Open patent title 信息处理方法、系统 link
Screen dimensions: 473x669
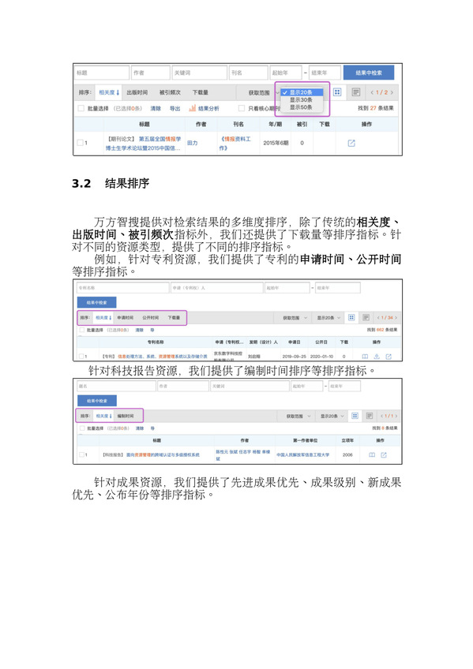[x=163, y=357]
